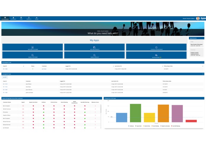Click the Customer Name column header
This screenshot has height=146, width=206.
coord(7,102)
